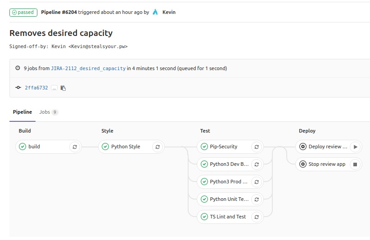Retry the TS Lint and Test job

[257, 217]
